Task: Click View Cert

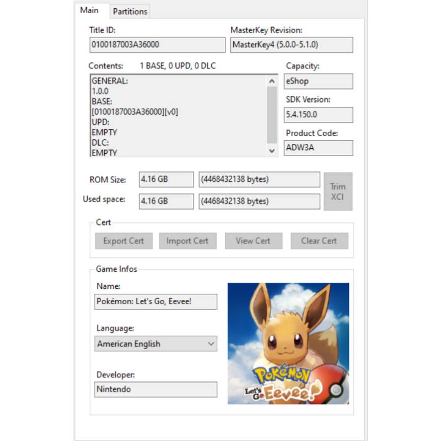Action: tap(254, 241)
